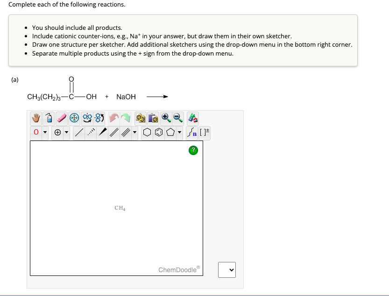389x296 pixels.
Task: Select the cyclopentane ring tool
Action: coord(170,133)
